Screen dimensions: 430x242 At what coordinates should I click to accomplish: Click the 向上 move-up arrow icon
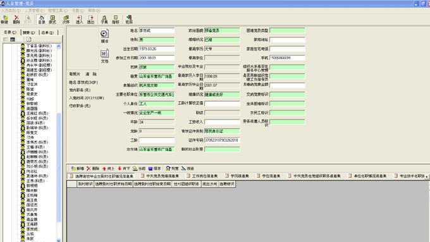coord(108,168)
